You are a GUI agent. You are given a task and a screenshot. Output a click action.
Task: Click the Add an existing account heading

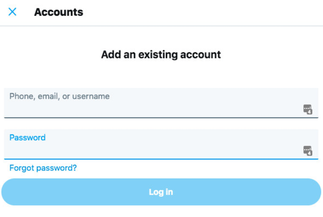(x=161, y=55)
